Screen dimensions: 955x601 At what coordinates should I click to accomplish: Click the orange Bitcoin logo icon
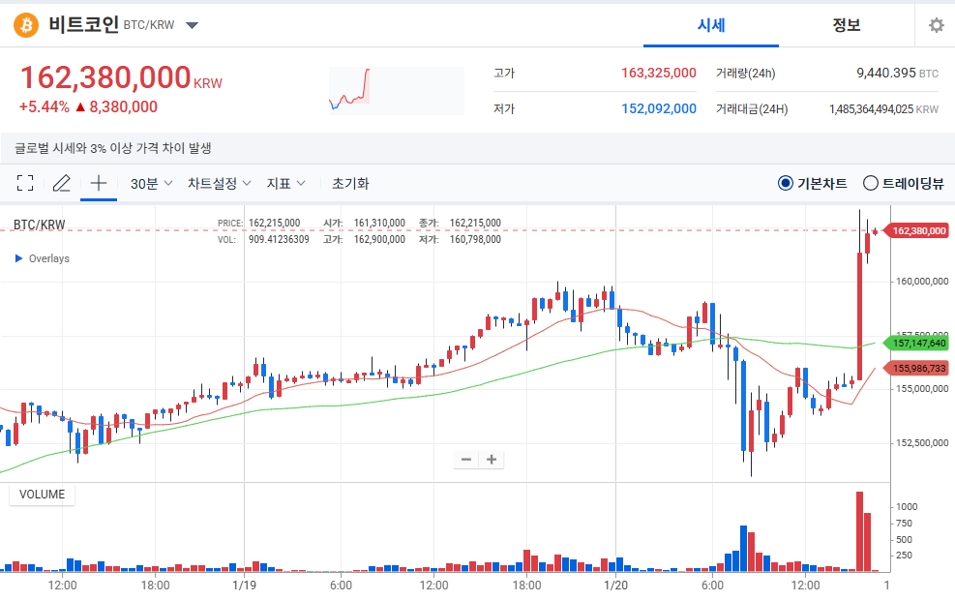tap(26, 25)
